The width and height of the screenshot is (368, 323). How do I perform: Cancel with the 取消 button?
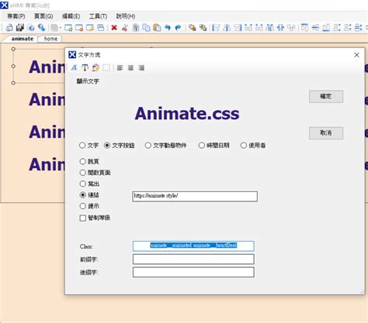point(326,133)
